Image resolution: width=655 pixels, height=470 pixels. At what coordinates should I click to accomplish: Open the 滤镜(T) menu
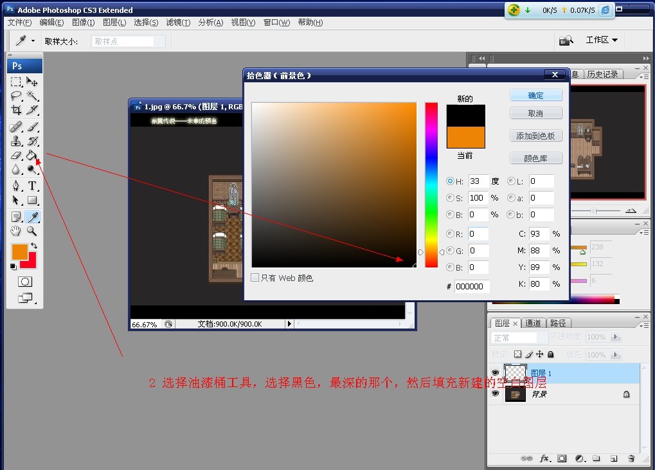coord(178,23)
